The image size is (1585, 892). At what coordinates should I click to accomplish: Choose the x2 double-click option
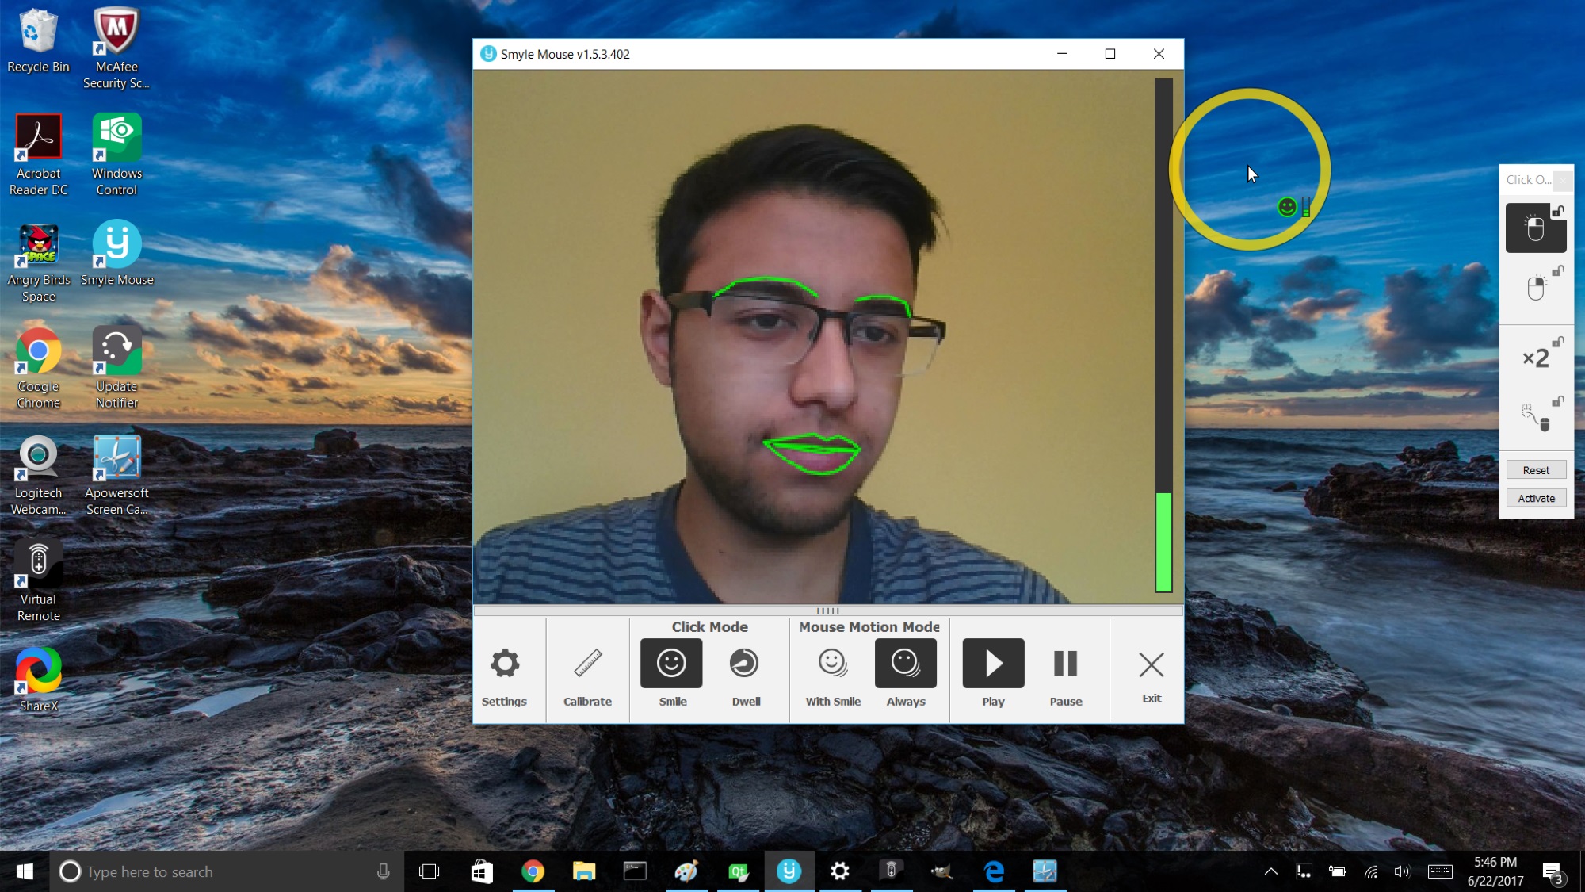[1536, 358]
